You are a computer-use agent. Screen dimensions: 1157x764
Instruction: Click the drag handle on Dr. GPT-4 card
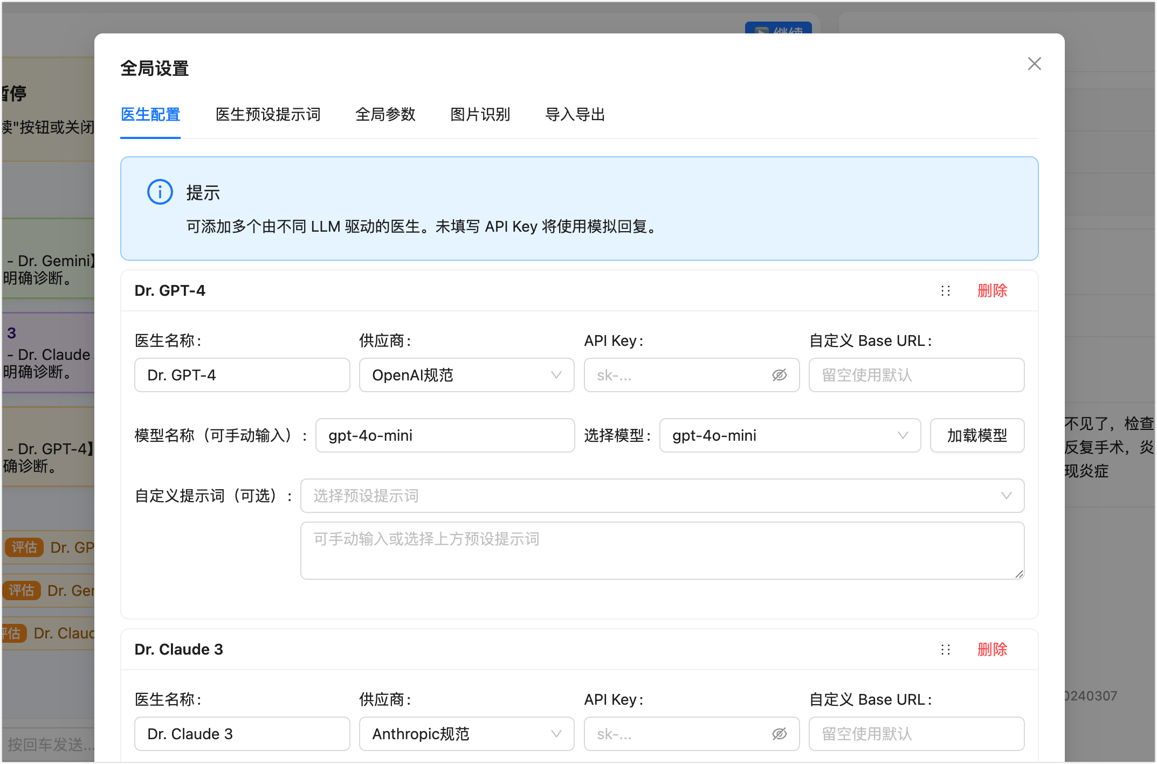[946, 291]
